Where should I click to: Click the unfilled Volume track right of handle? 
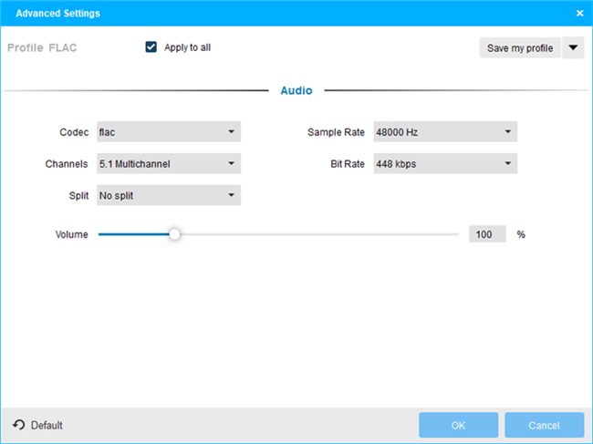pyautogui.click(x=319, y=234)
